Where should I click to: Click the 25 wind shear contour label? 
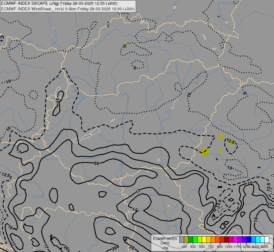[132, 248]
